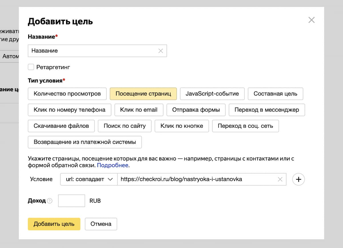
Task: Close the Добавить цель dialog
Action: (x=311, y=20)
